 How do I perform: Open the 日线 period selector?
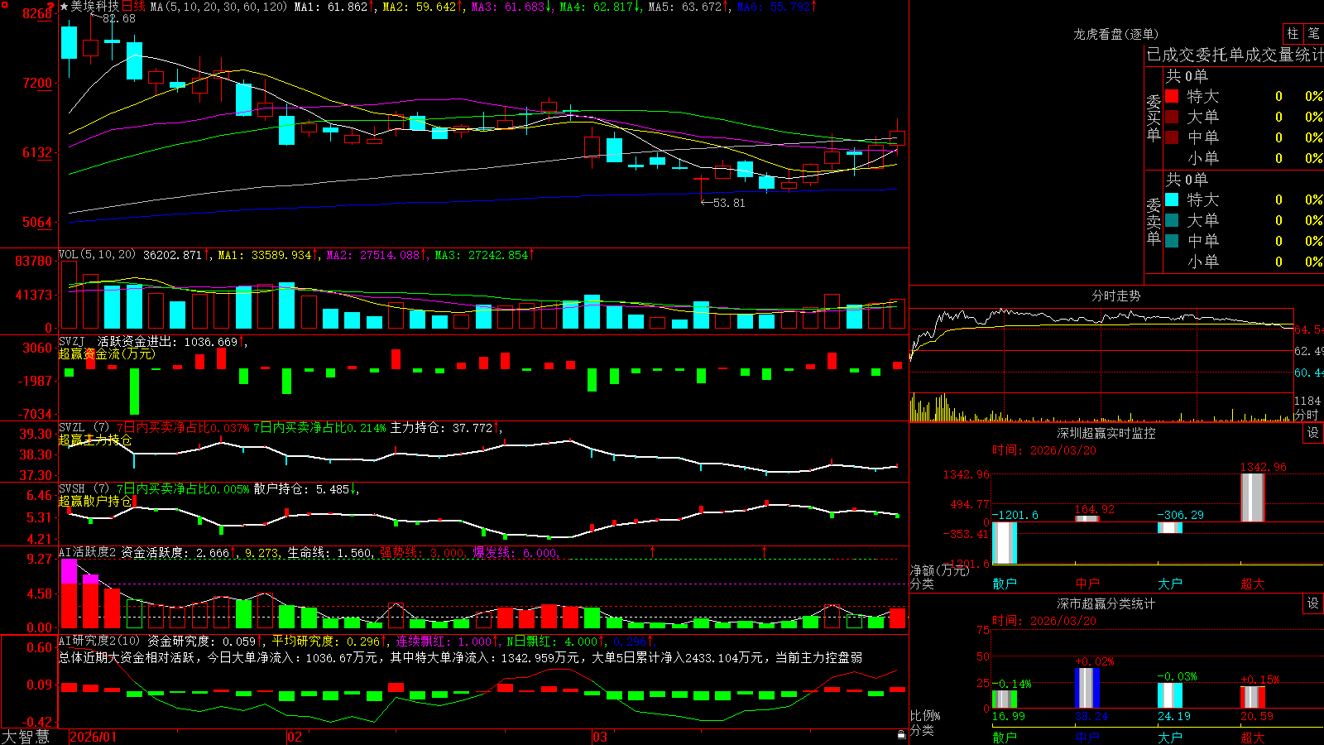[133, 7]
